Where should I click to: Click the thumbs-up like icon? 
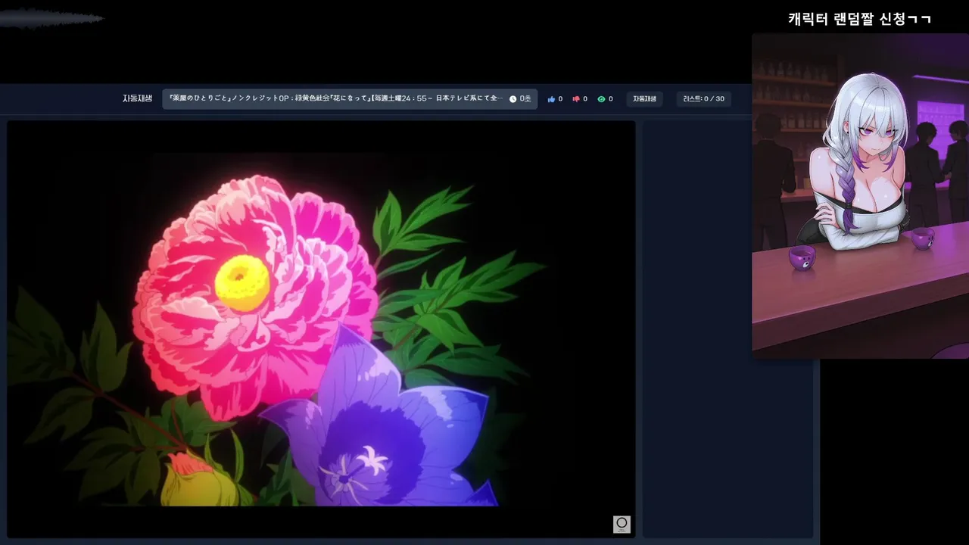tap(551, 99)
